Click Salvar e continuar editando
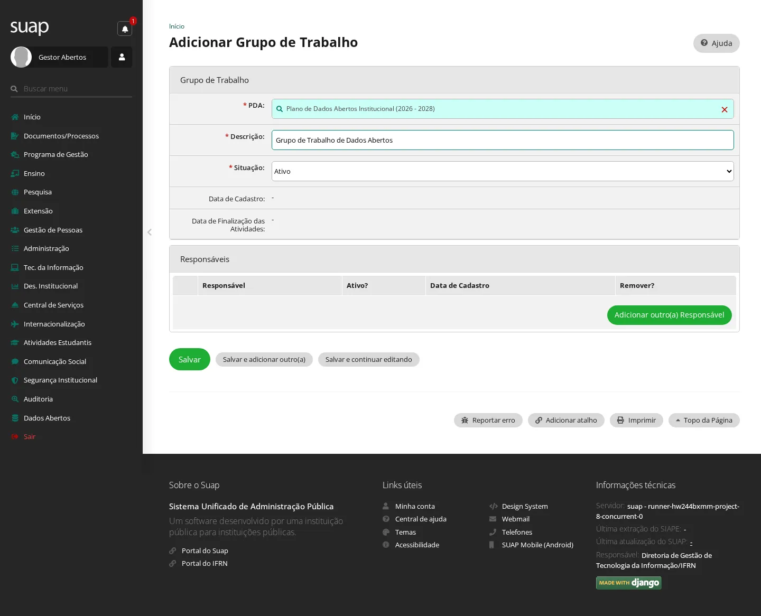 (x=368, y=359)
